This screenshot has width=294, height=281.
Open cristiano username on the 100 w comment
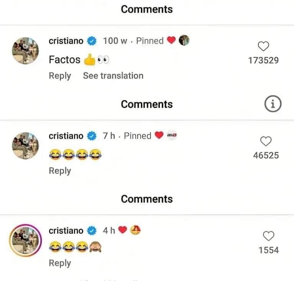(66, 41)
